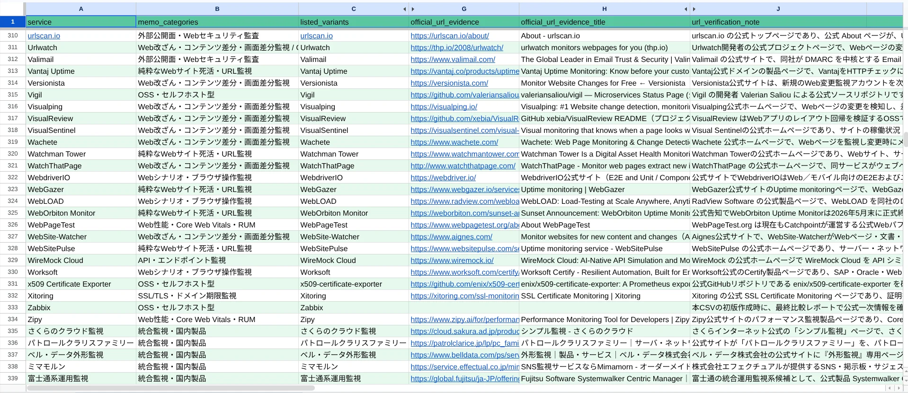Open the webdriver.io link
908x393 pixels.
[443, 177]
